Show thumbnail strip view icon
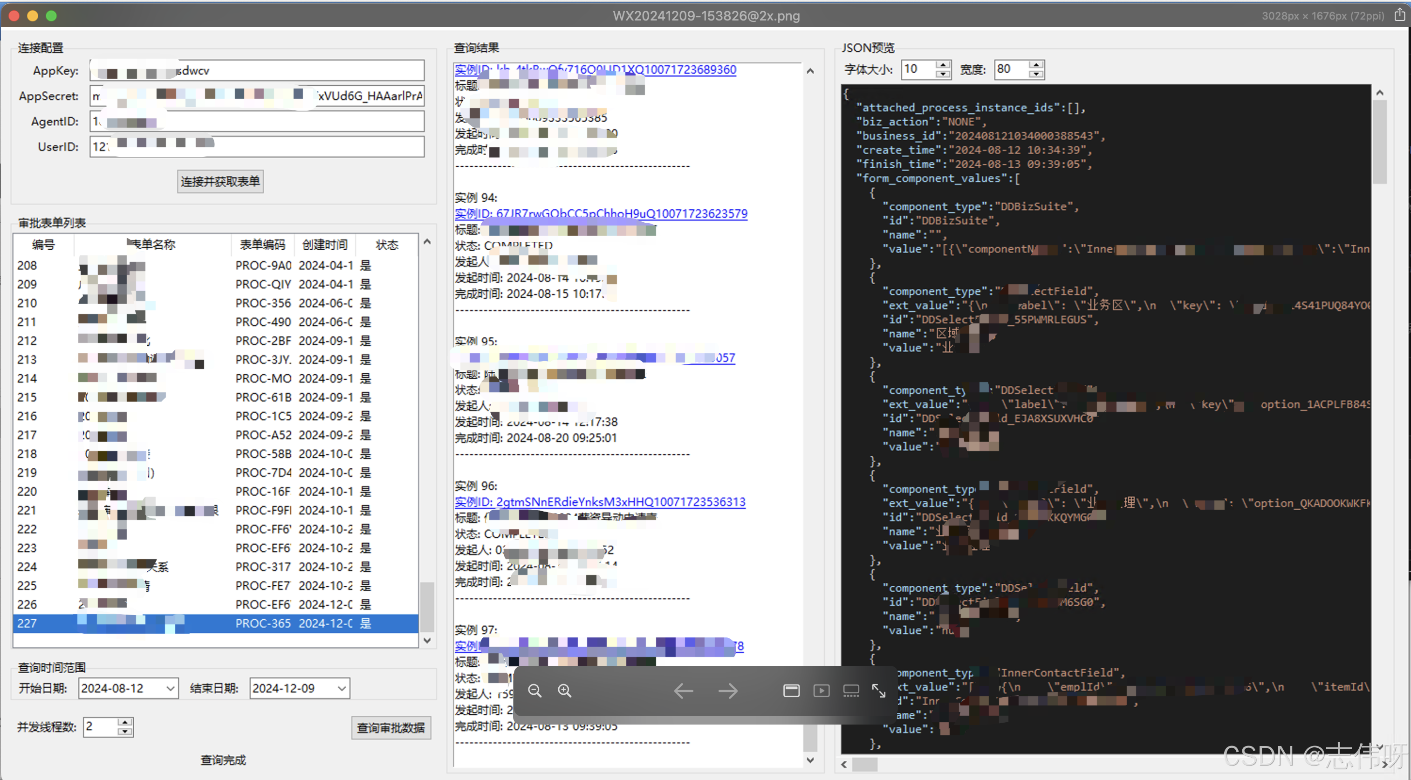This screenshot has height=780, width=1411. click(850, 691)
